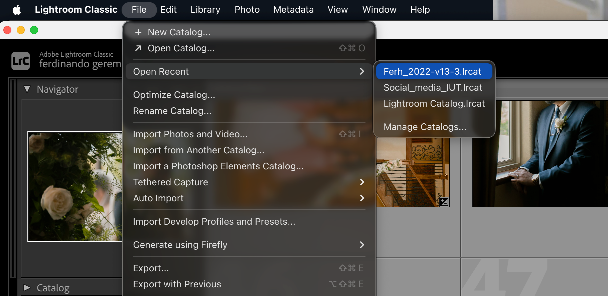Viewport: 608px width, 296px height.
Task: Click the Catalog panel title
Action: pyautogui.click(x=53, y=288)
